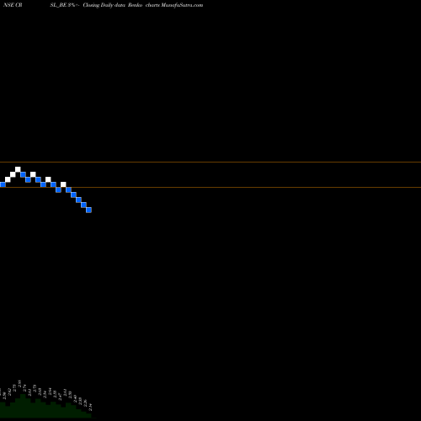This screenshot has width=421, height=421.
Task: Click the 'Closing Daily data' title text
Action: pos(104,5)
